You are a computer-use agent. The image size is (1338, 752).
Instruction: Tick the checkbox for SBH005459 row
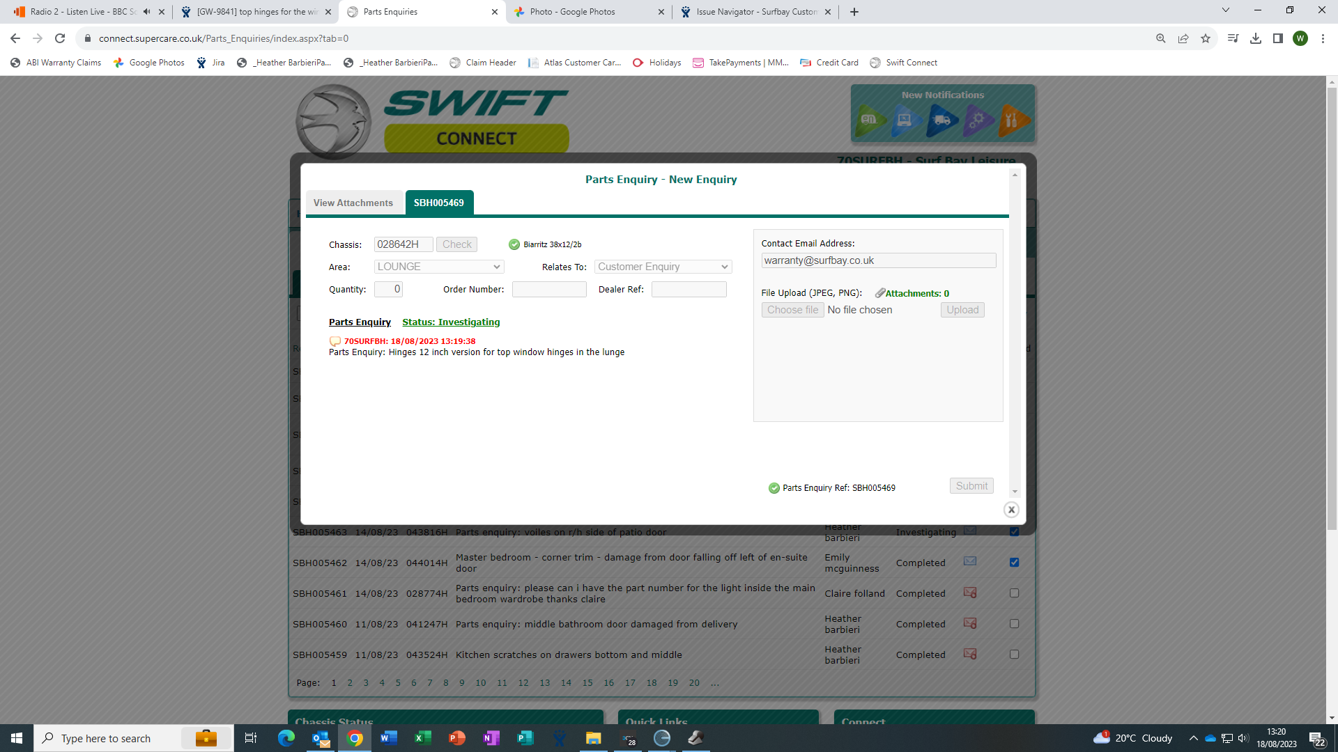(1014, 655)
